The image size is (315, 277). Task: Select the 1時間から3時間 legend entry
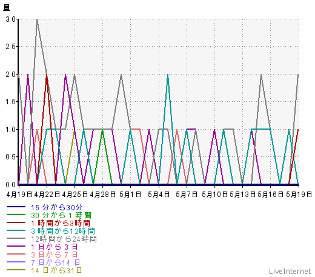pyautogui.click(x=61, y=223)
